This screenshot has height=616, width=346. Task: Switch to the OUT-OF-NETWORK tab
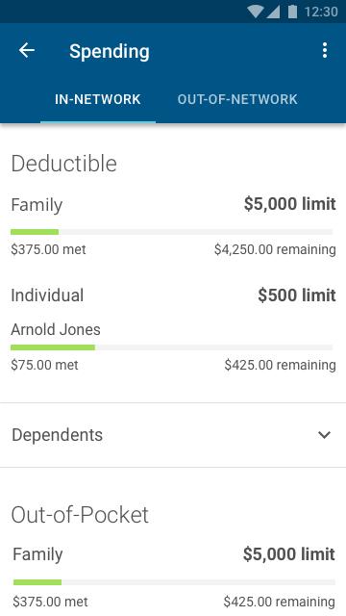click(x=237, y=99)
